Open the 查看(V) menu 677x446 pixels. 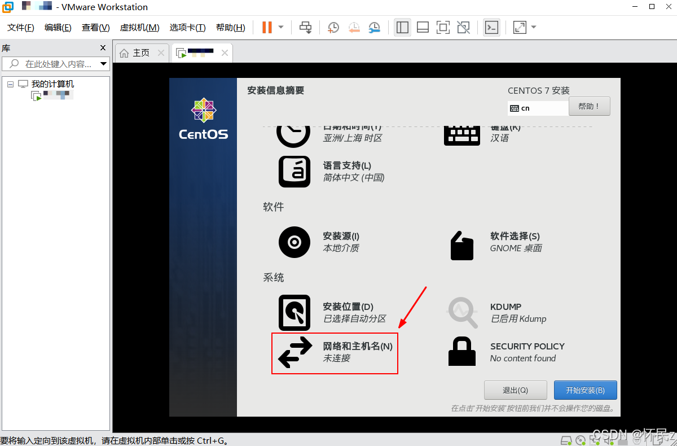[x=96, y=28]
